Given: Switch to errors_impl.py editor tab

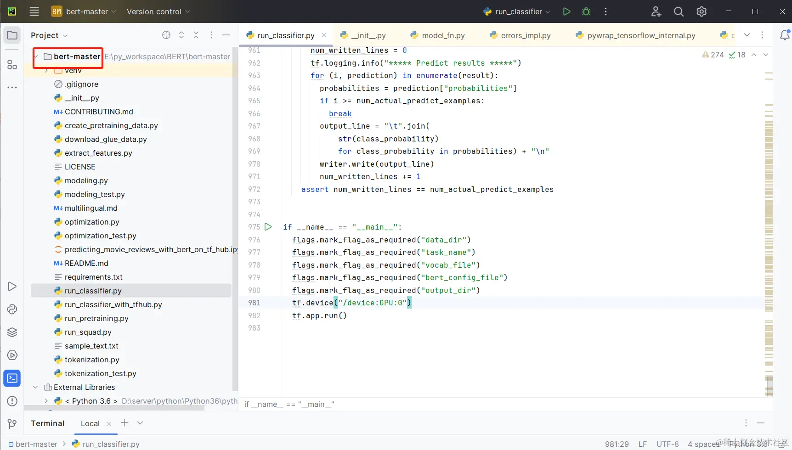Looking at the screenshot, I should (520, 35).
